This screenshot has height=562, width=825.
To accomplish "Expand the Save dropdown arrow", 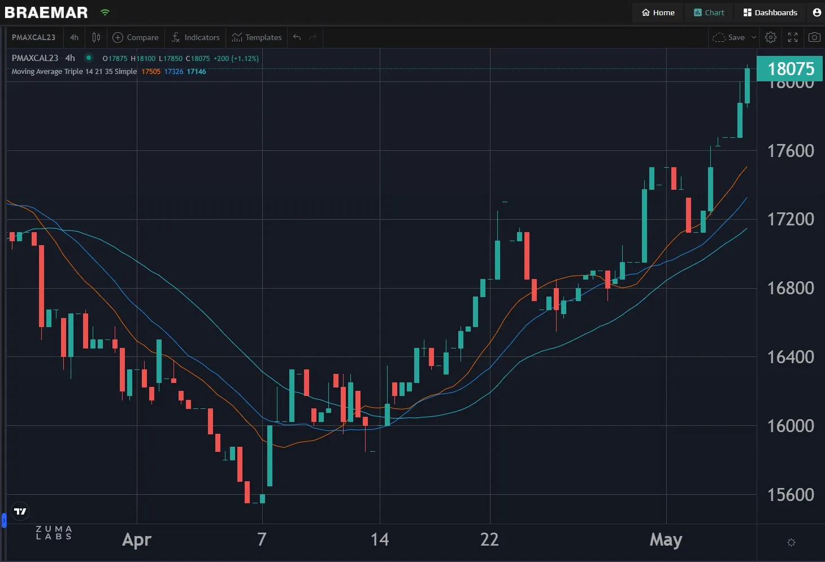I will click(754, 37).
